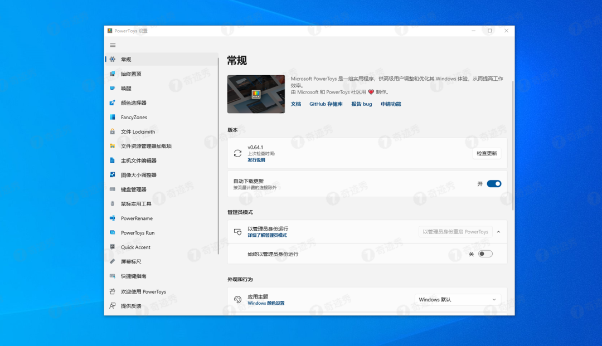The width and height of the screenshot is (602, 346).
Task: Open the 报告 bug link
Action: click(x=362, y=104)
